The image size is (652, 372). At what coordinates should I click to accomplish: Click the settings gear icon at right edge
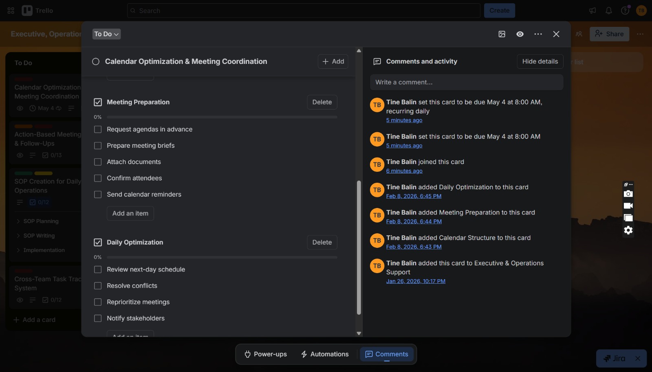[x=628, y=230]
